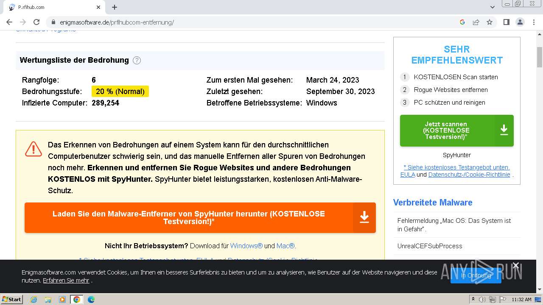Open the Windows® download link
The image size is (543, 305).
[246, 246]
